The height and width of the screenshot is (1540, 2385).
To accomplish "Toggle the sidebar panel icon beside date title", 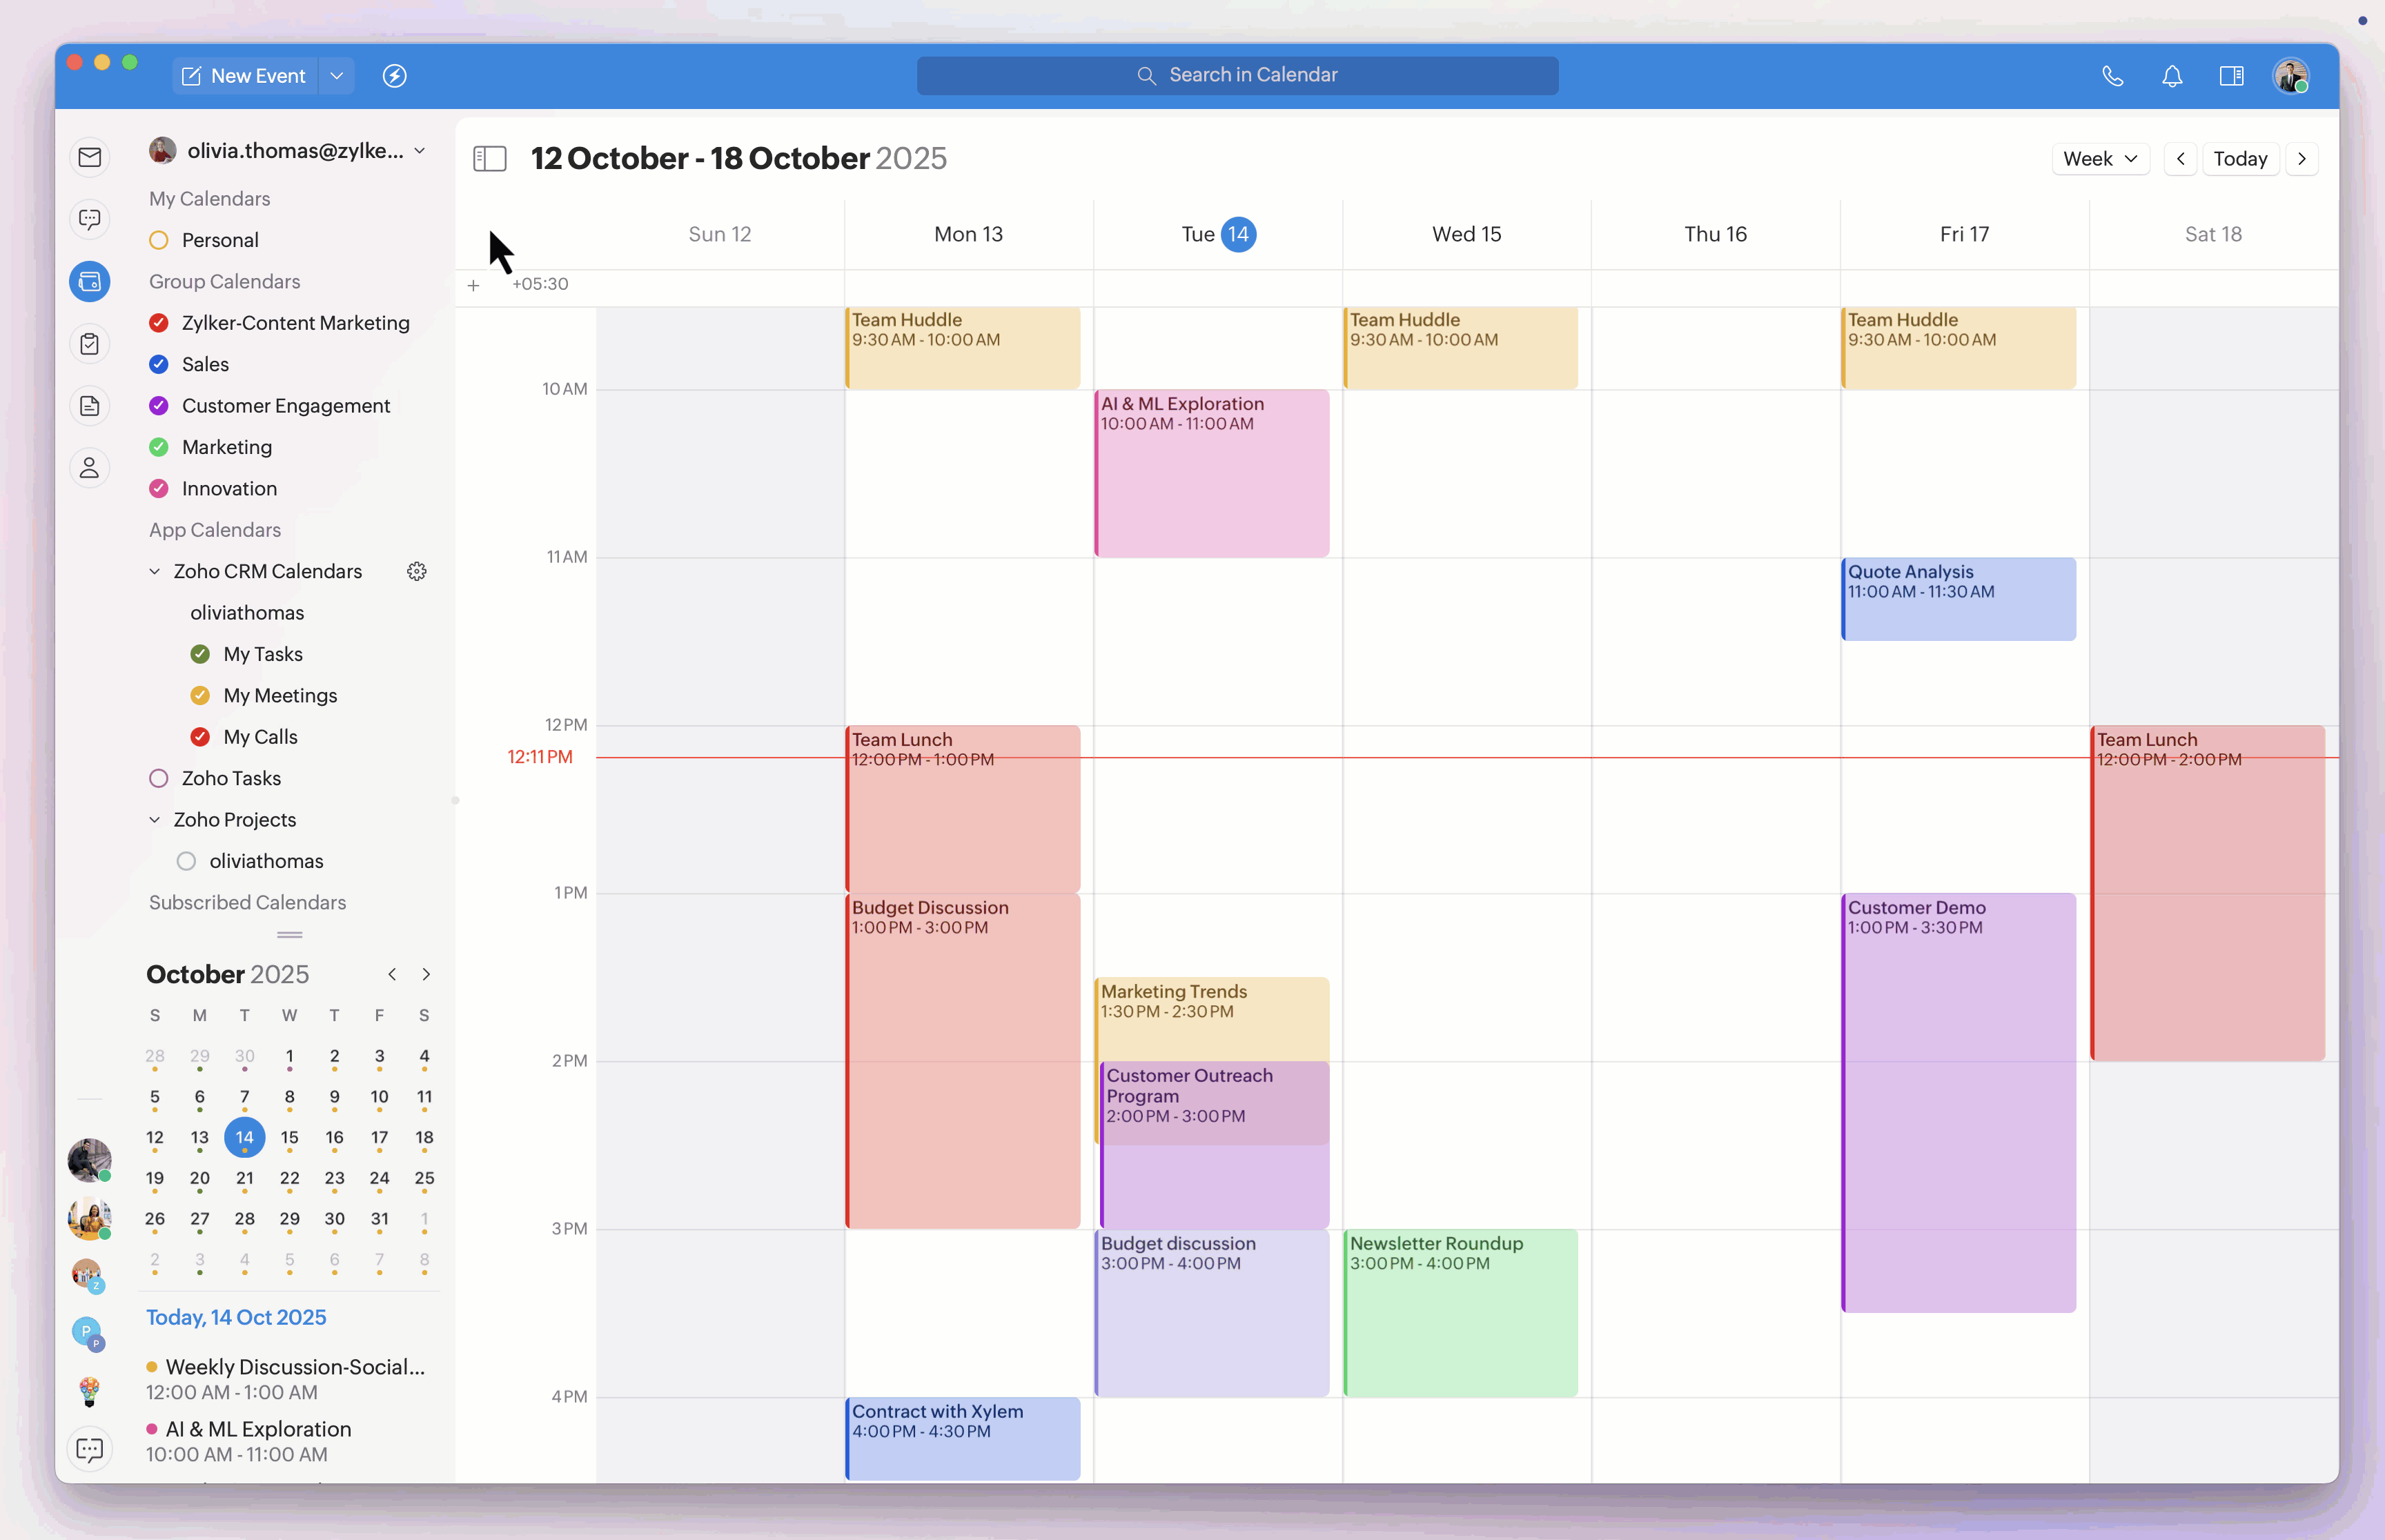I will click(490, 158).
